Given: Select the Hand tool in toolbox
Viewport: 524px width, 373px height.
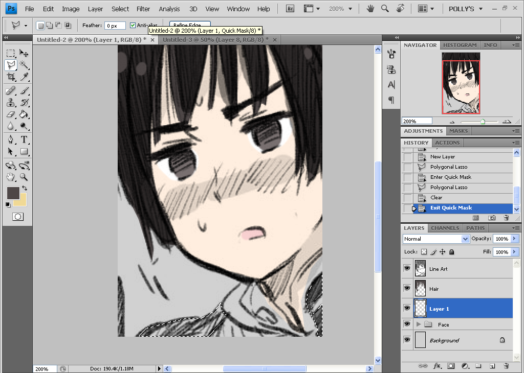Looking at the screenshot, I should [x=11, y=177].
